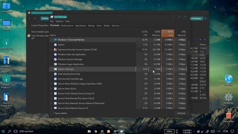Show hidden system tray icons chevron
Screen dimensions: 238x134
click(x=194, y=131)
